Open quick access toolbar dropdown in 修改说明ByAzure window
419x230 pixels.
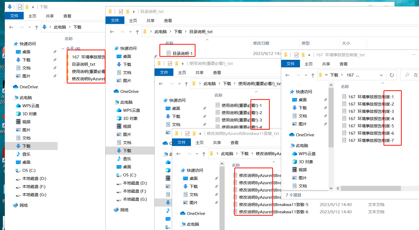point(200,134)
